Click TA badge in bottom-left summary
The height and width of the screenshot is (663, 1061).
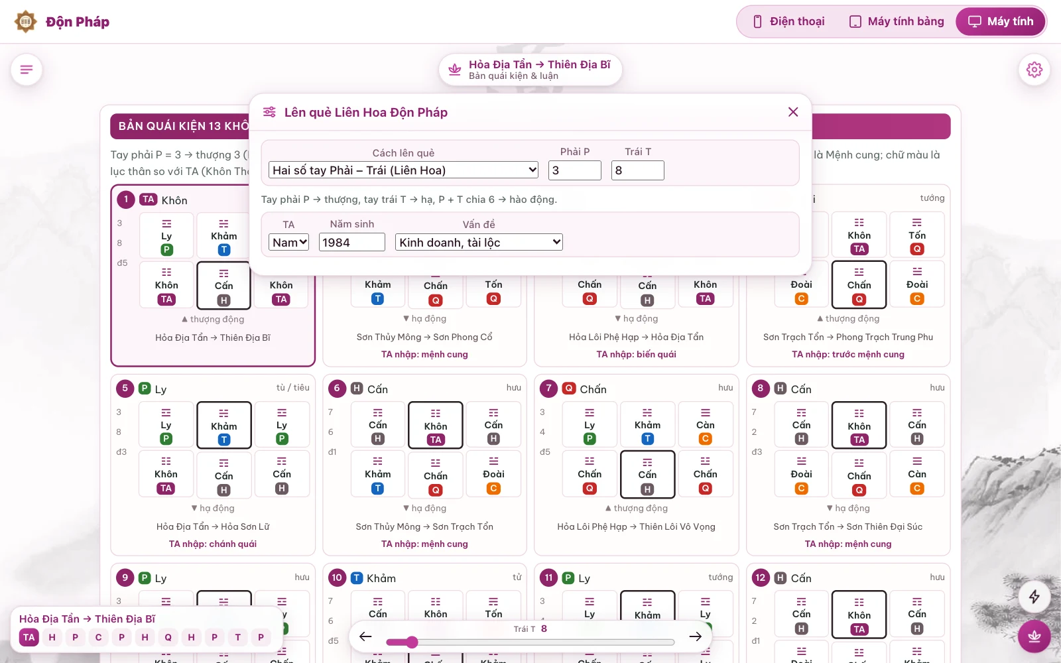29,637
